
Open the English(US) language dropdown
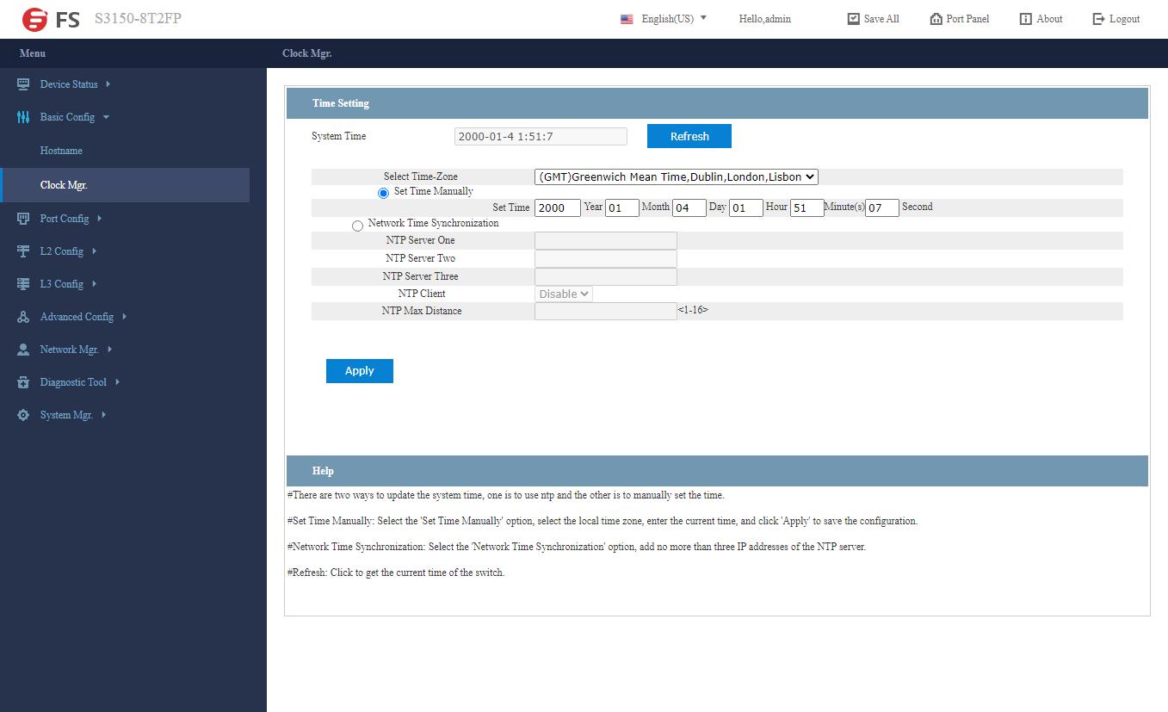(x=666, y=19)
